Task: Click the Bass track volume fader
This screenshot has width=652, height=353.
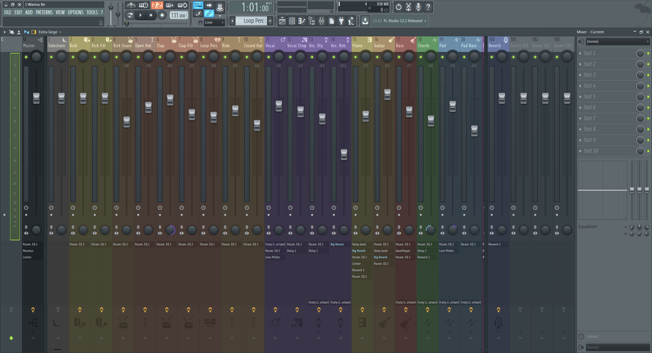Action: (x=409, y=112)
